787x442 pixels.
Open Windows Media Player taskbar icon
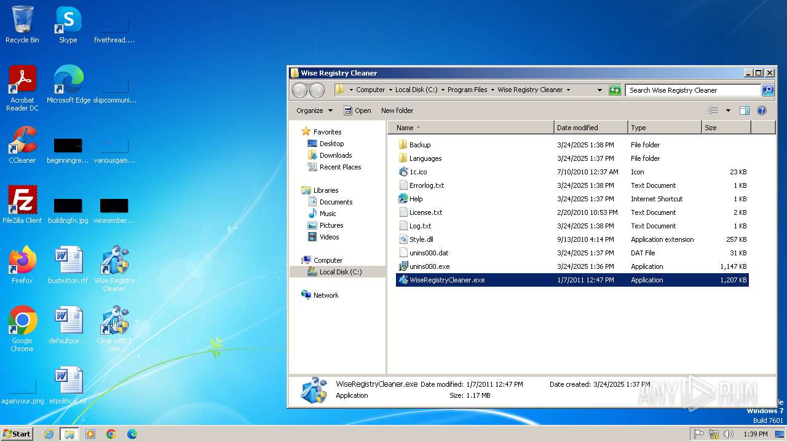pyautogui.click(x=90, y=434)
